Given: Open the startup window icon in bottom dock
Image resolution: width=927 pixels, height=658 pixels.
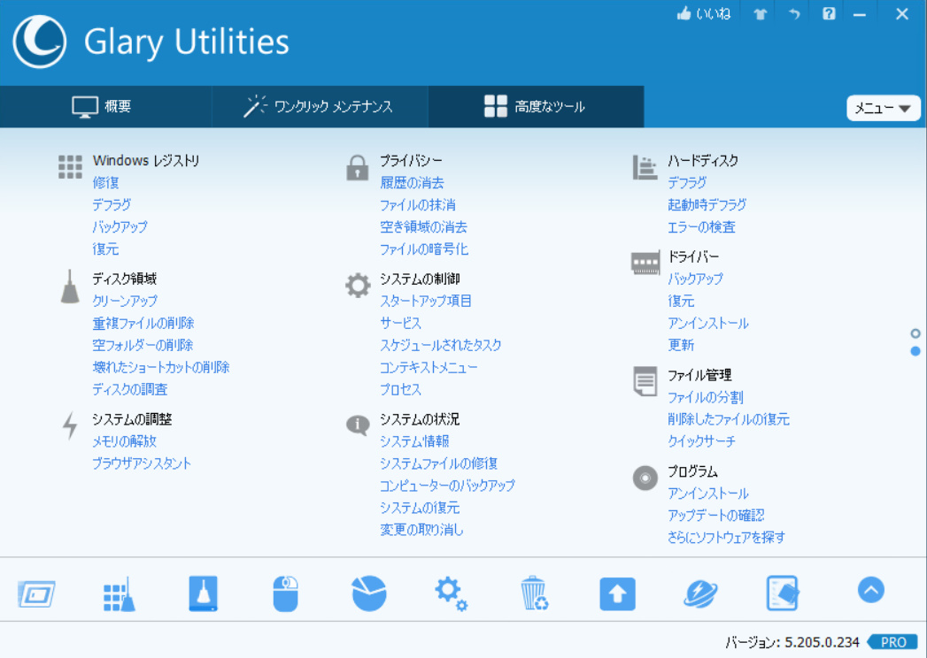Looking at the screenshot, I should click(36, 594).
